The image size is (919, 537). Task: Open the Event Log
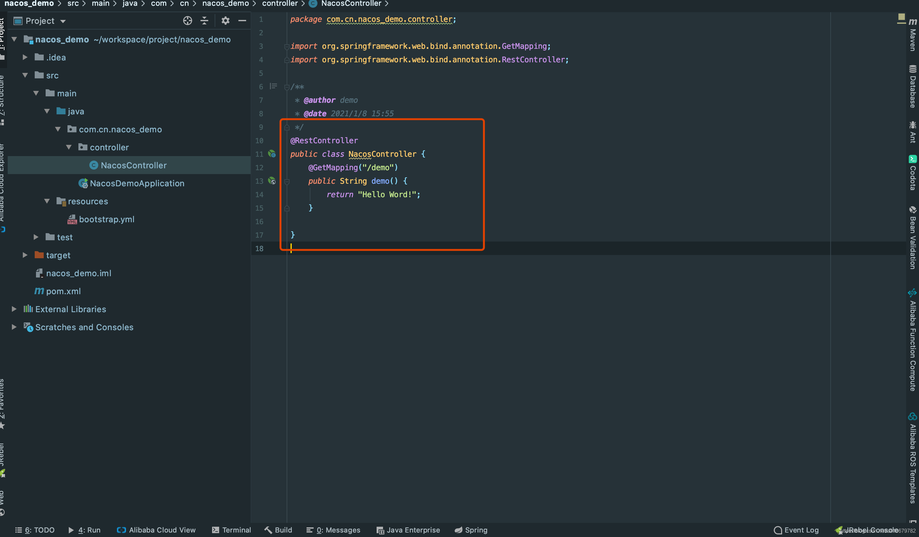pos(797,530)
